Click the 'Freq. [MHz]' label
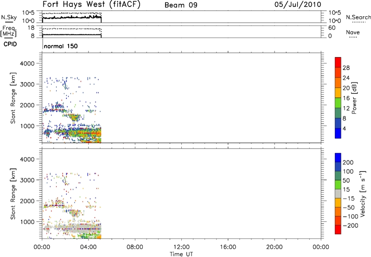Viewport: 371px width, 257px height. pyautogui.click(x=8, y=32)
